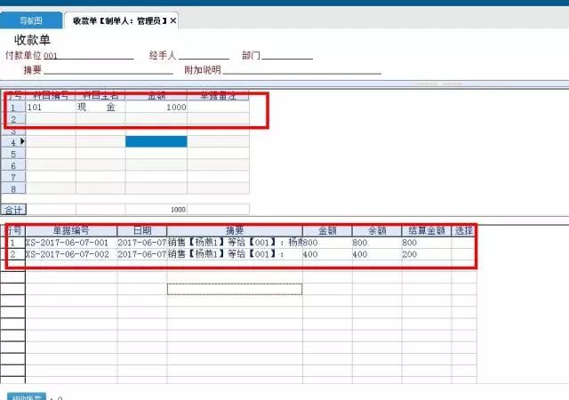Viewport: 569px width, 400px height.
Task: Toggle the 选择 cell for bill XS-2017-06-07-002
Action: (463, 253)
